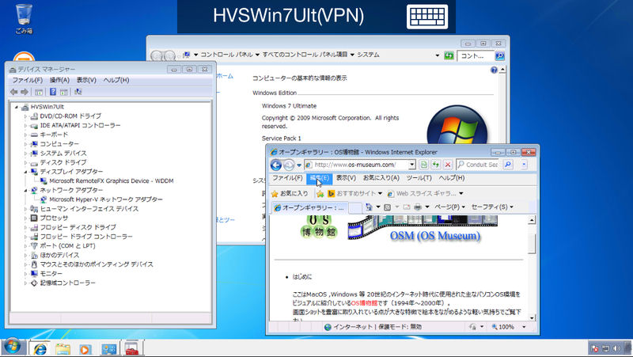Click the blue Help icon in Device Manager toolbar
633x357 pixels.
pyautogui.click(x=52, y=92)
